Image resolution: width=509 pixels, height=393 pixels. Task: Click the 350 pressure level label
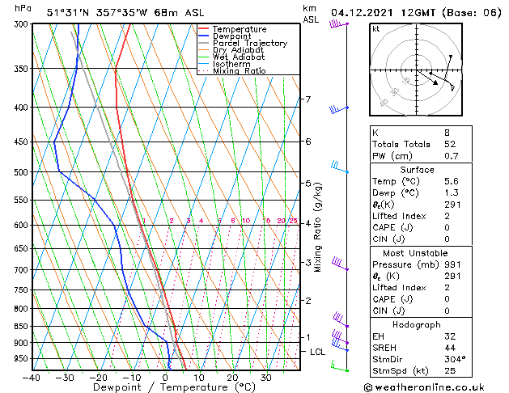click(23, 69)
